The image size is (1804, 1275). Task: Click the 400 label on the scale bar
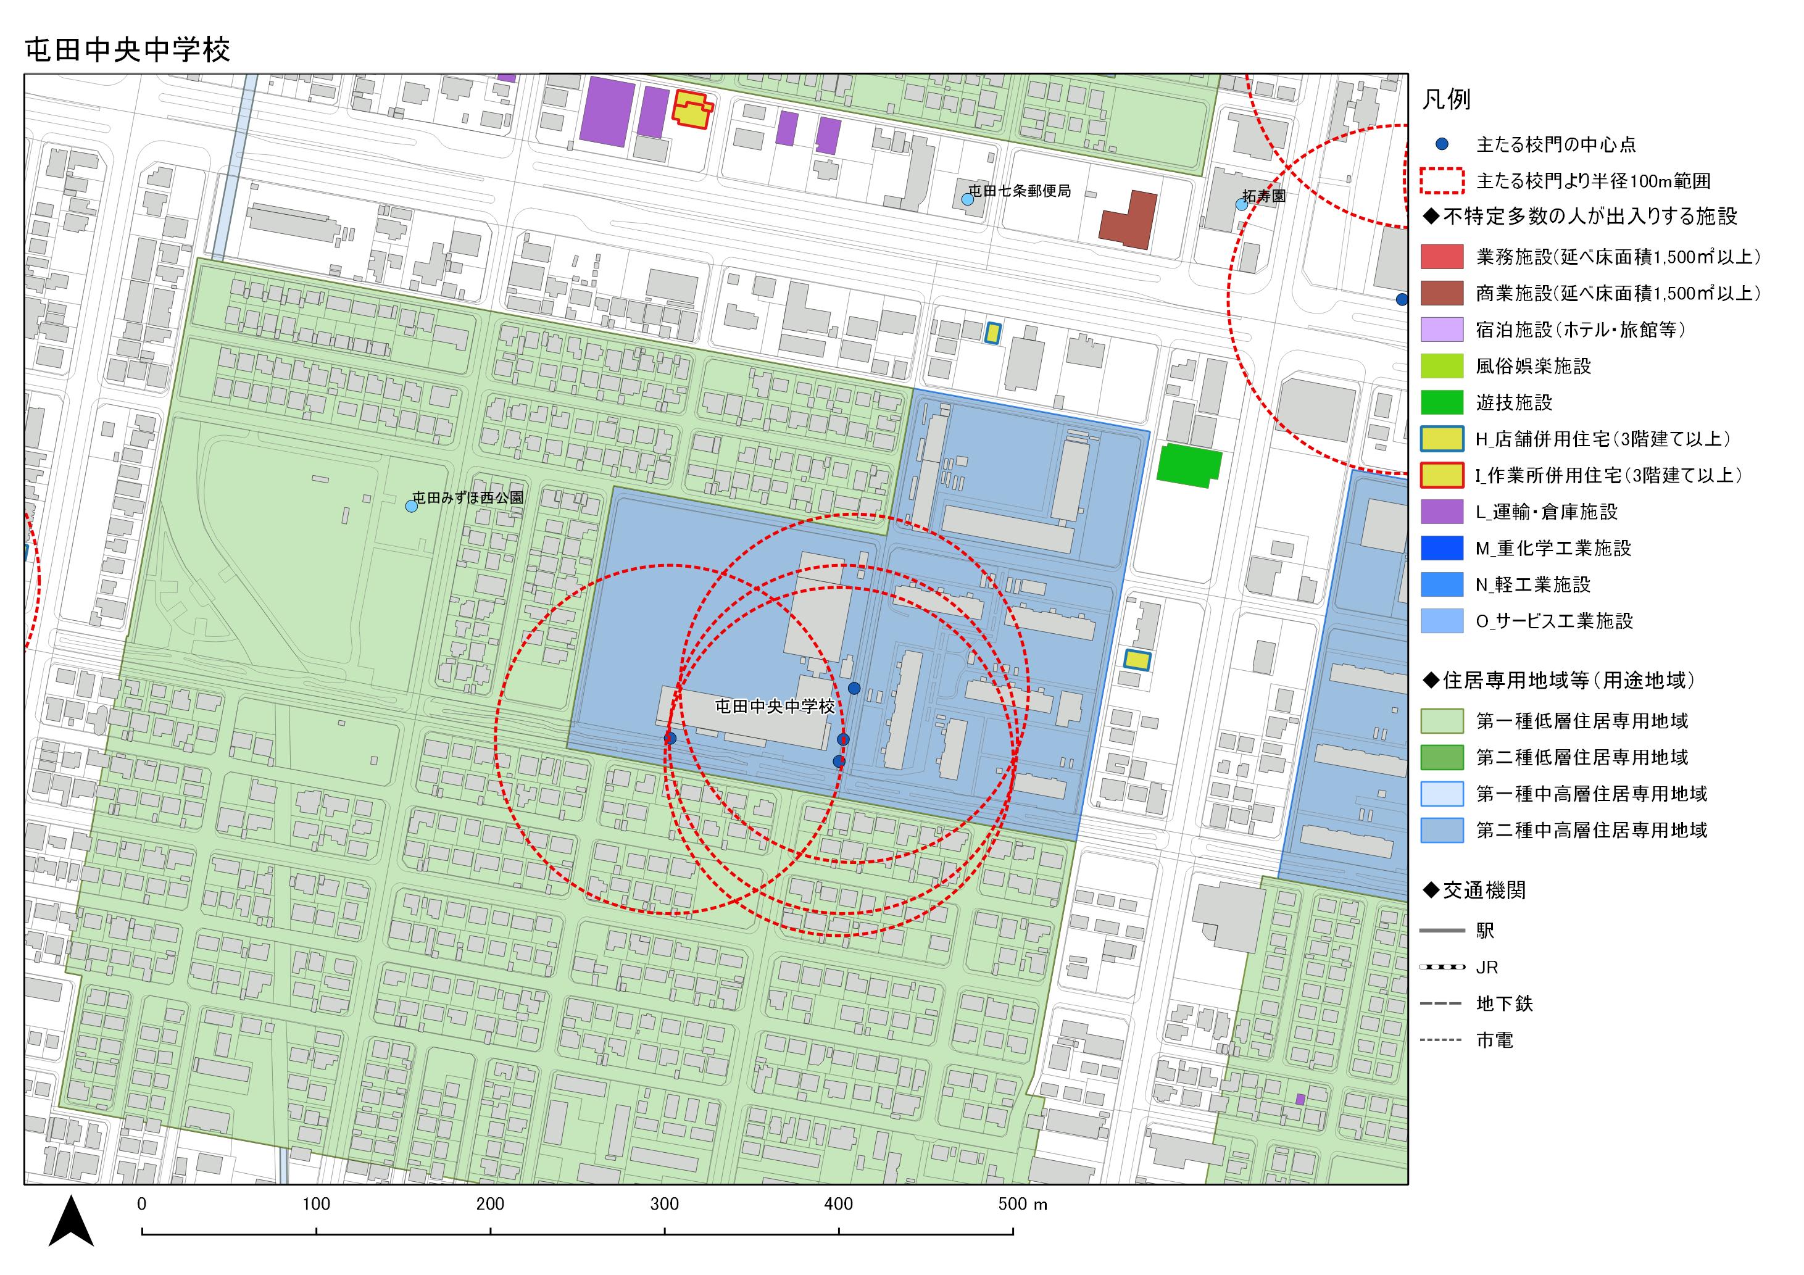coord(838,1204)
